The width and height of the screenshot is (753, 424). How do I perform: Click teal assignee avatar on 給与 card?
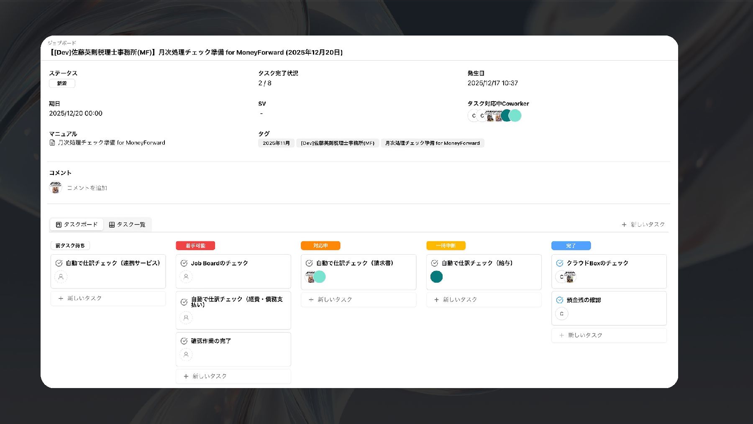coord(436,277)
